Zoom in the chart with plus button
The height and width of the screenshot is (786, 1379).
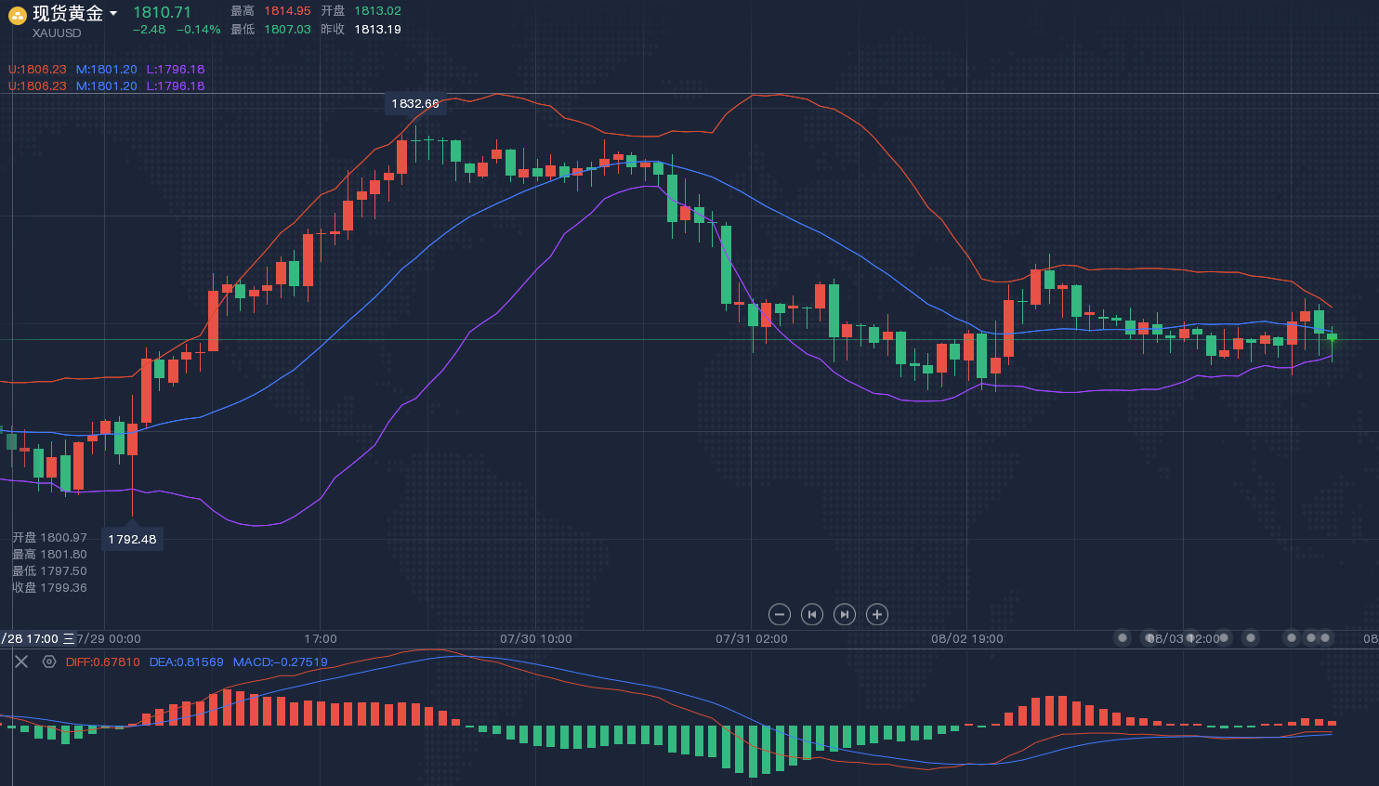coord(877,614)
